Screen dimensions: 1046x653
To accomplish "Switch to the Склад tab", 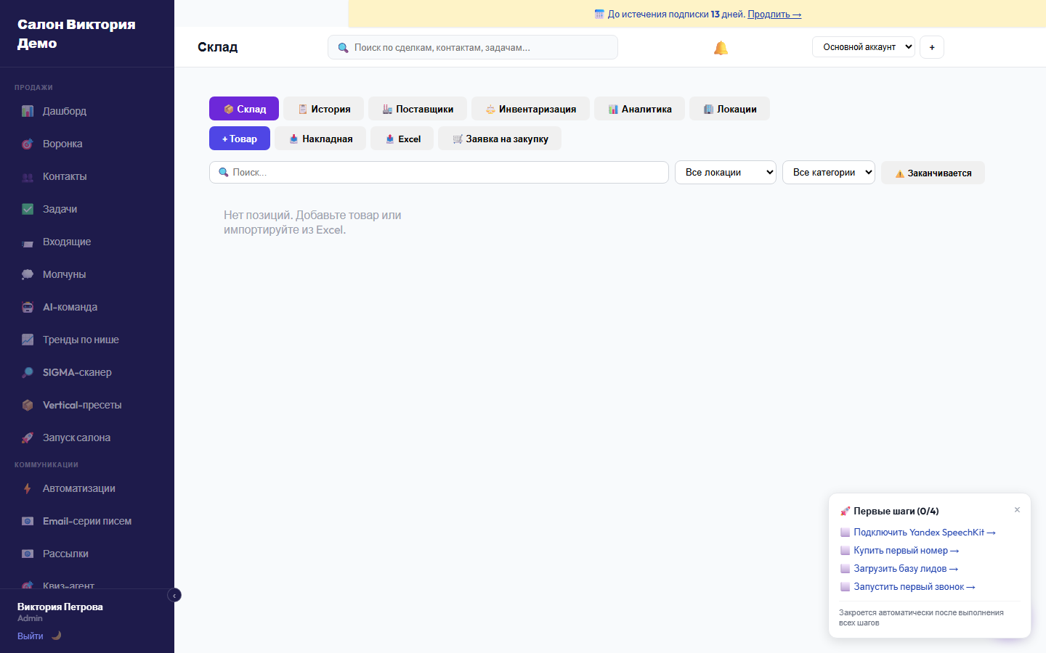I will (x=244, y=109).
